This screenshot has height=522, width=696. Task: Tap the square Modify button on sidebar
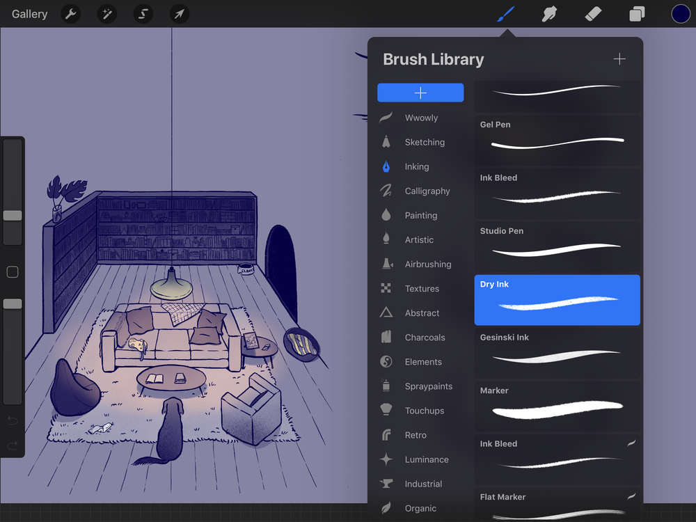click(13, 271)
